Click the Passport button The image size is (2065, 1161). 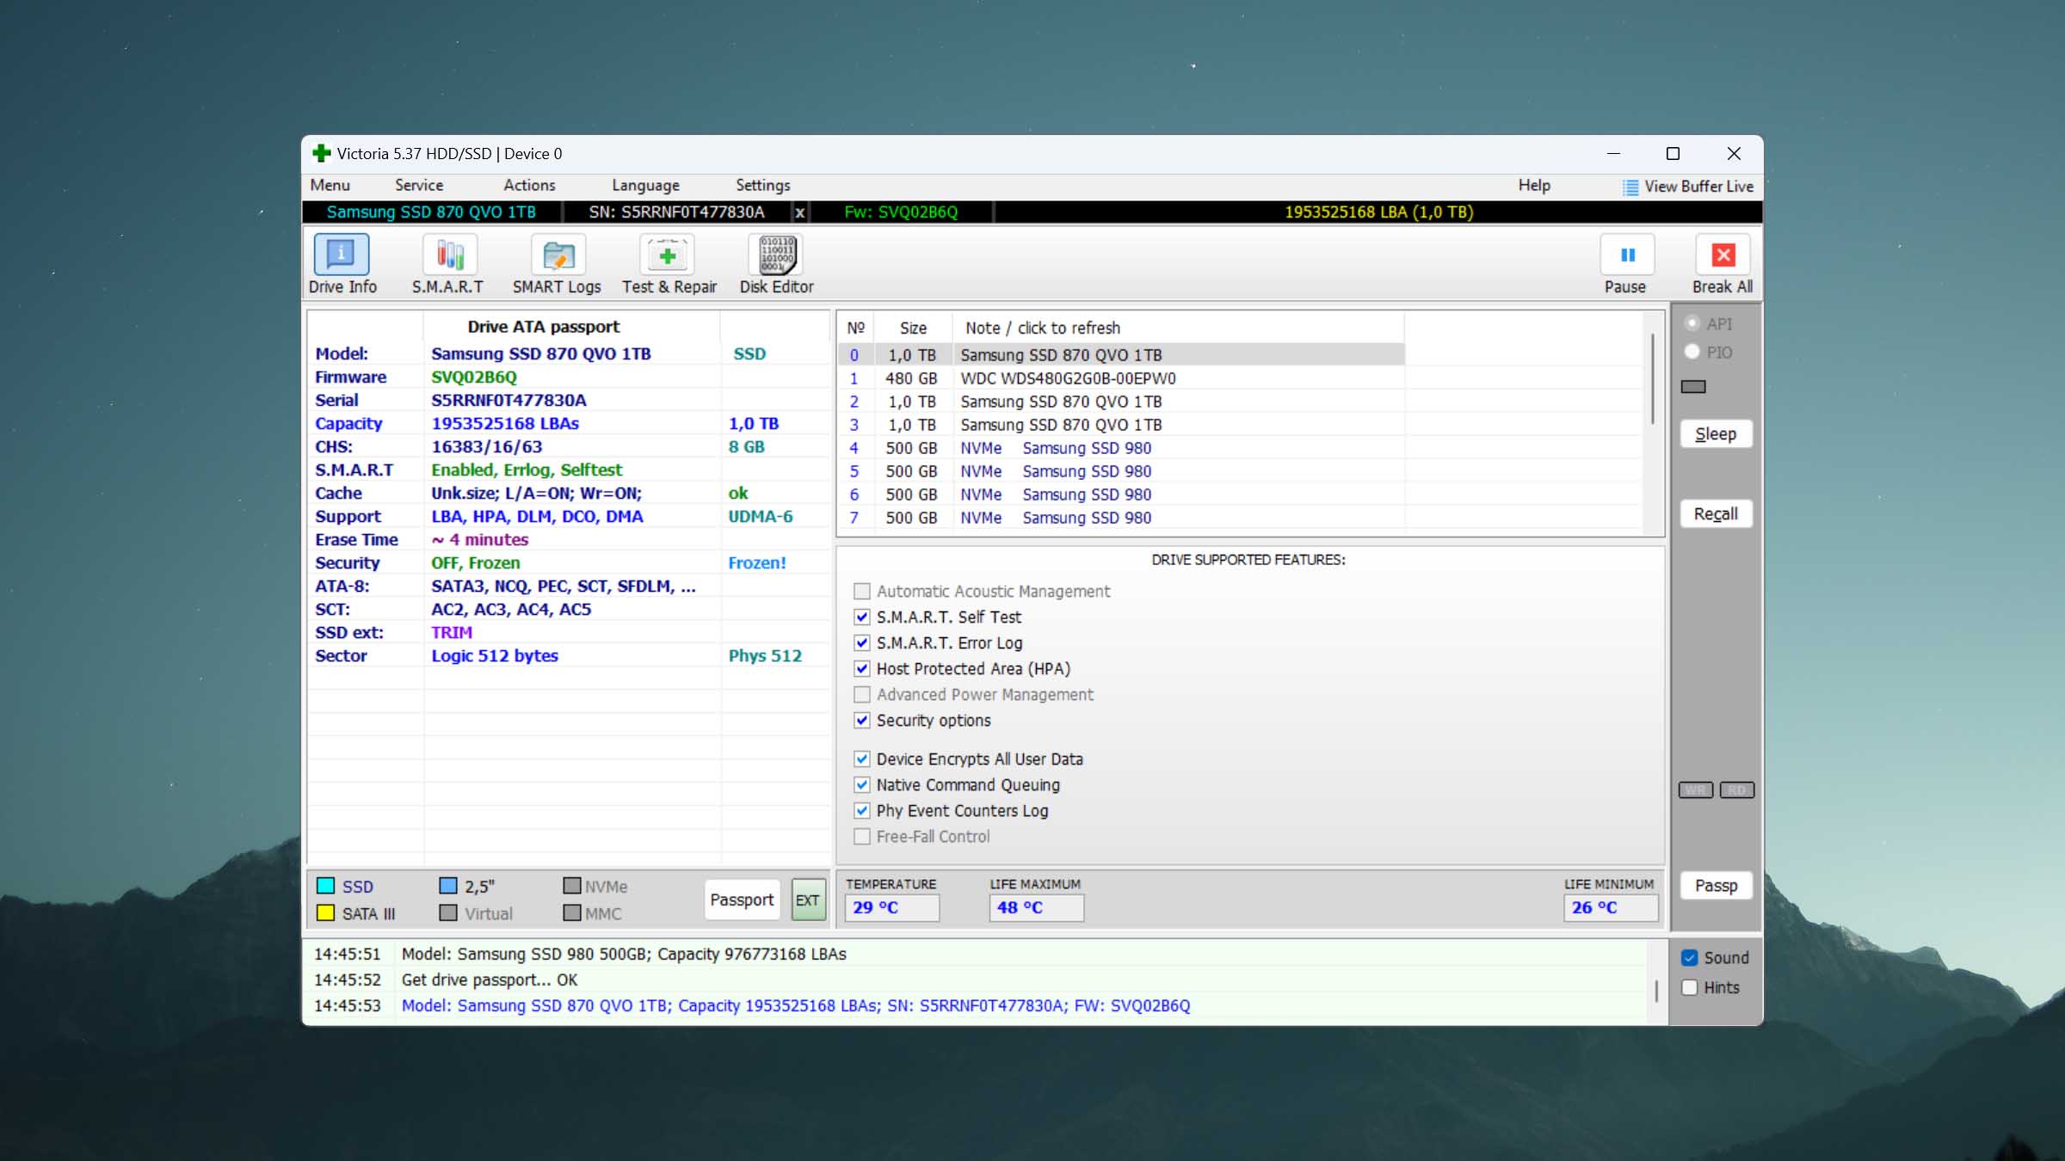click(x=742, y=900)
